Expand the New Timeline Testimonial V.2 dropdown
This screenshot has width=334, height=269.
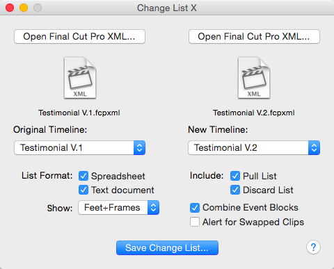coord(254,147)
